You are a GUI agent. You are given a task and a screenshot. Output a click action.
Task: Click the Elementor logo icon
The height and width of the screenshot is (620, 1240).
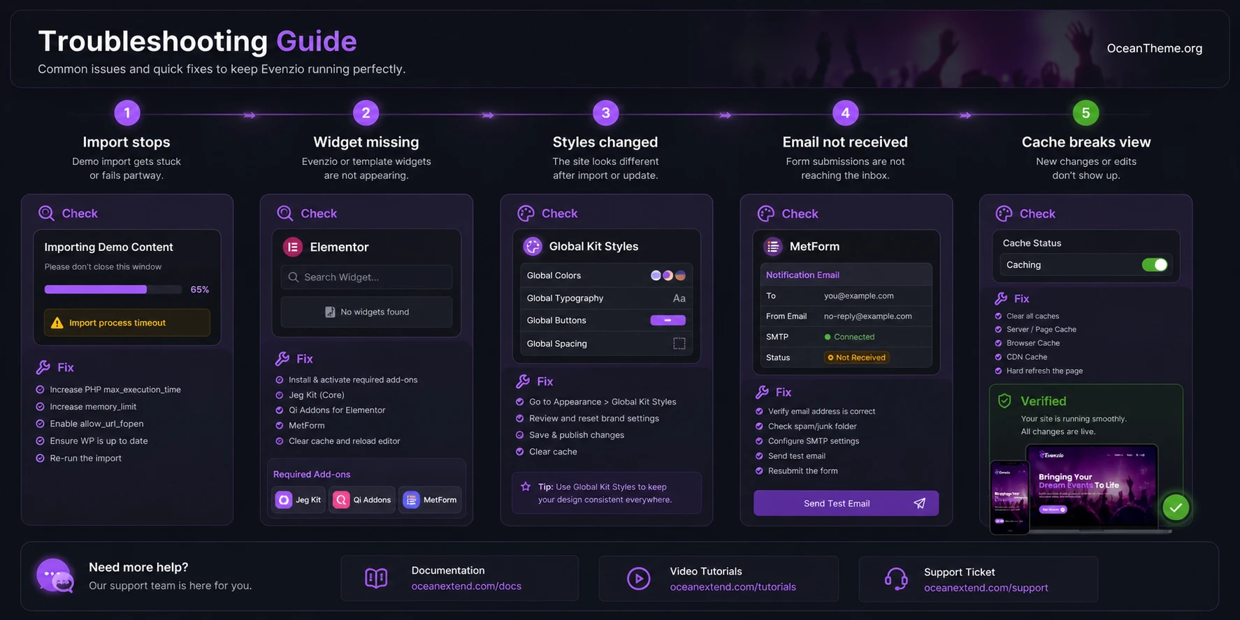click(292, 247)
